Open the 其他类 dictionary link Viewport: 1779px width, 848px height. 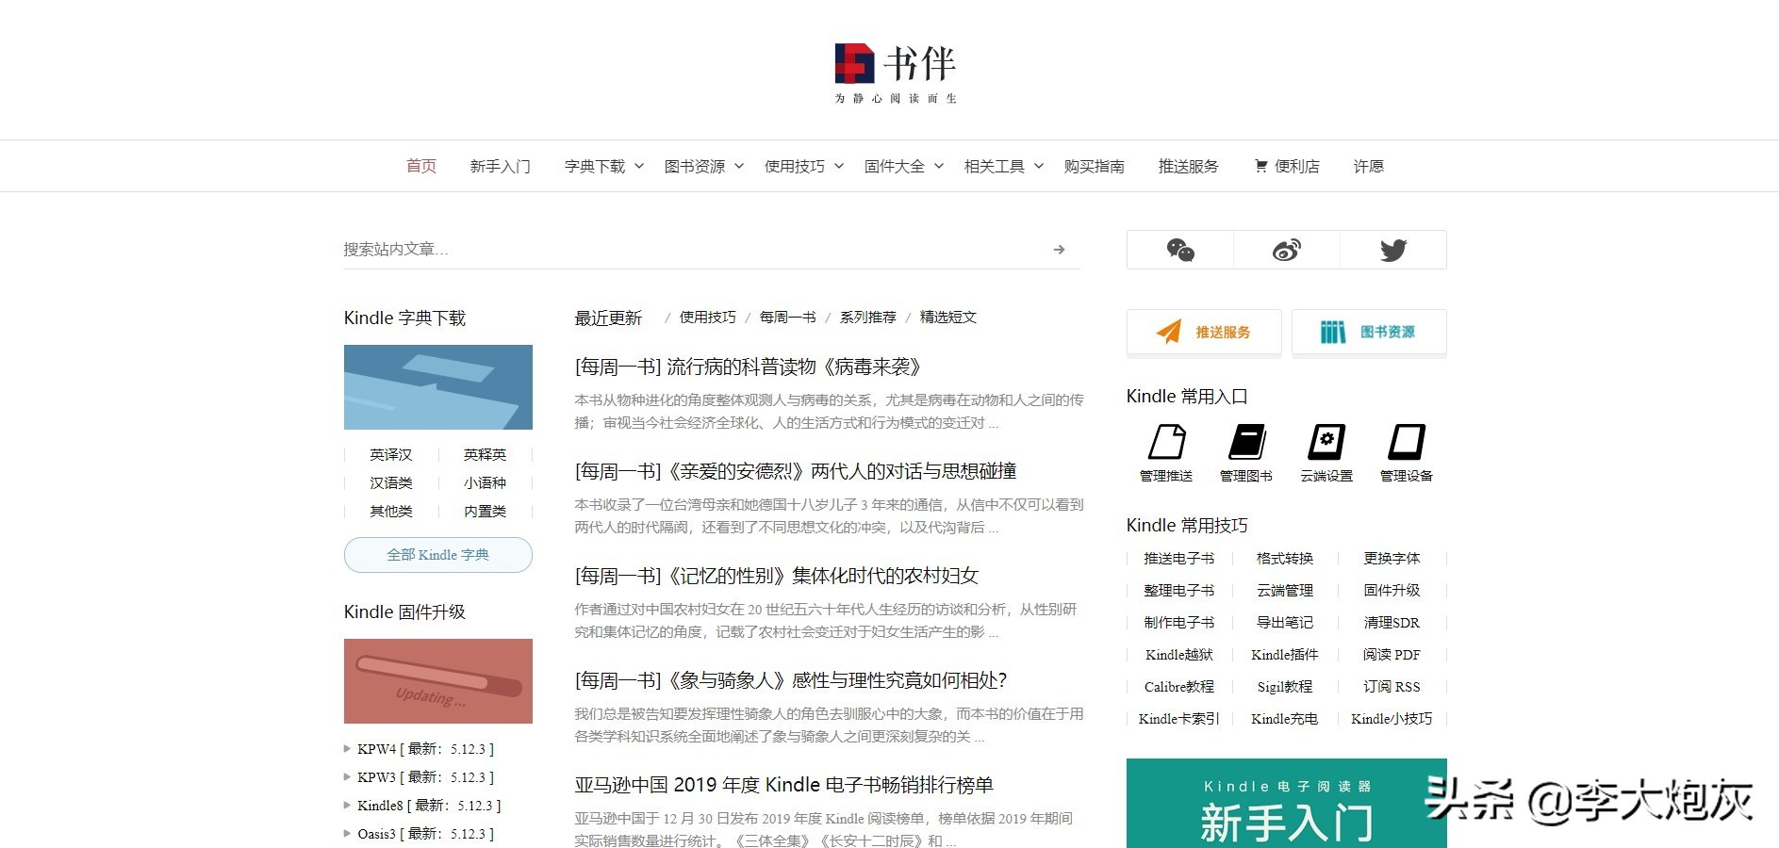coord(391,511)
